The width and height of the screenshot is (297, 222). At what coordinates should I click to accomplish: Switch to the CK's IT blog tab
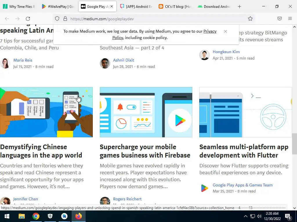tap(175, 7)
